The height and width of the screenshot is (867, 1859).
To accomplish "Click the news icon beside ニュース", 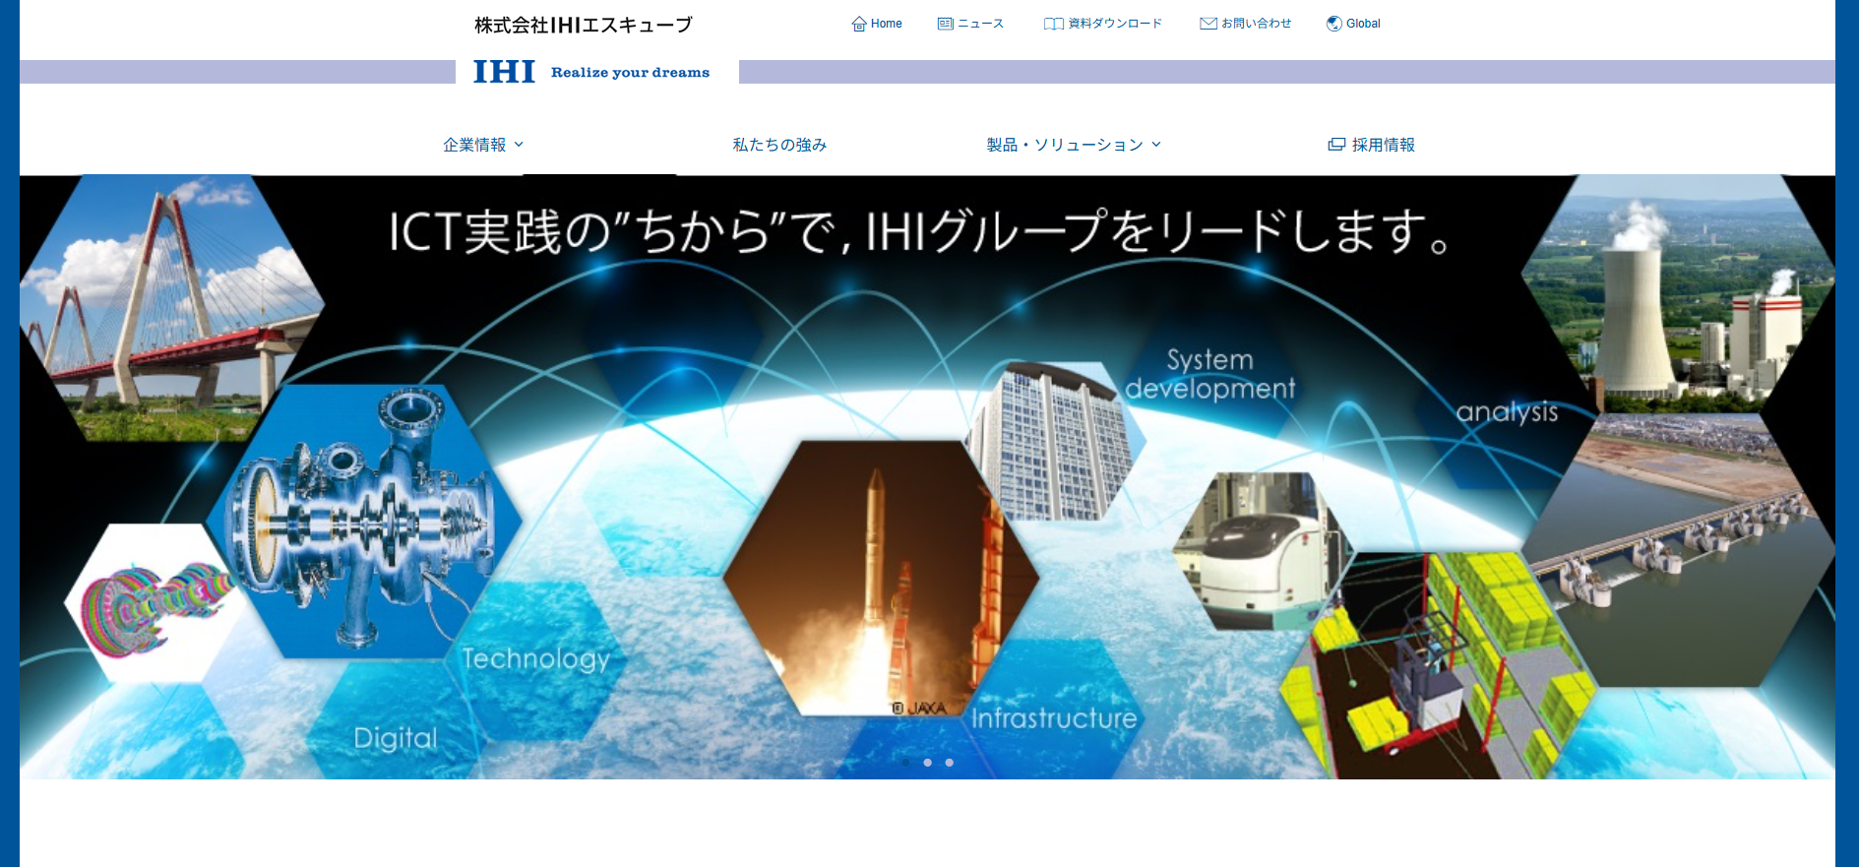I will pos(946,24).
